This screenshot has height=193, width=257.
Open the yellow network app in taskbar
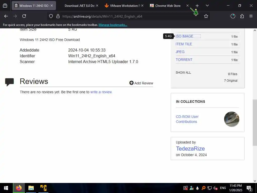(x=43, y=188)
